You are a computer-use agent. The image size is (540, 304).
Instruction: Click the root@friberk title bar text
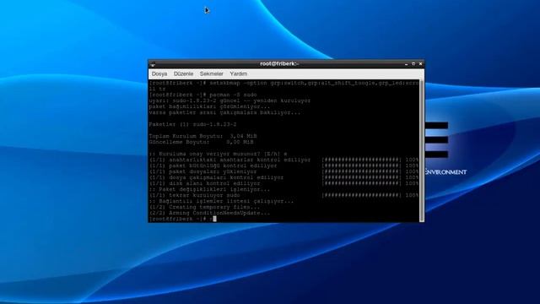pyautogui.click(x=279, y=64)
